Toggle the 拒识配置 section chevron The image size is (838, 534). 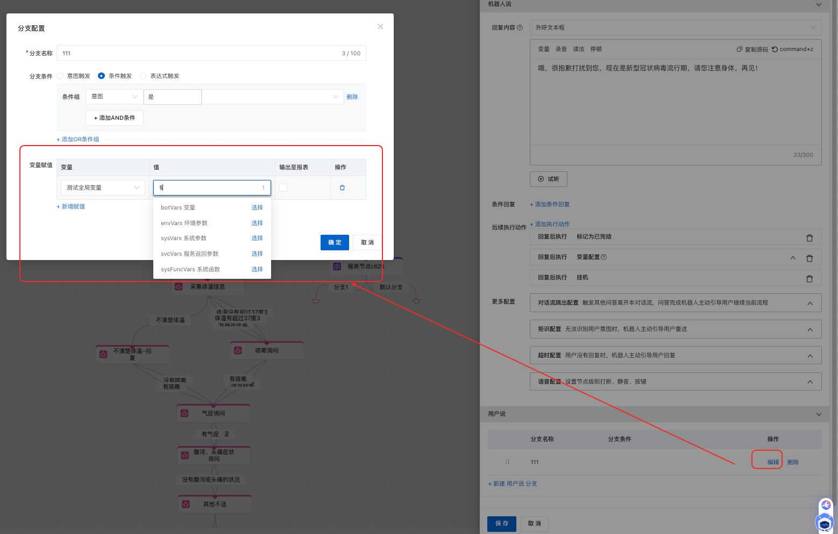click(x=810, y=330)
